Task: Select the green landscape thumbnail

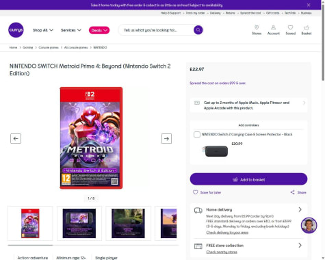Action: [x=128, y=223]
